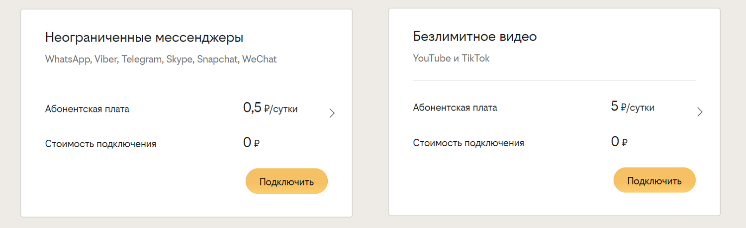Open the Неограниченные мессенджеры heading
The height and width of the screenshot is (228, 746).
[144, 38]
